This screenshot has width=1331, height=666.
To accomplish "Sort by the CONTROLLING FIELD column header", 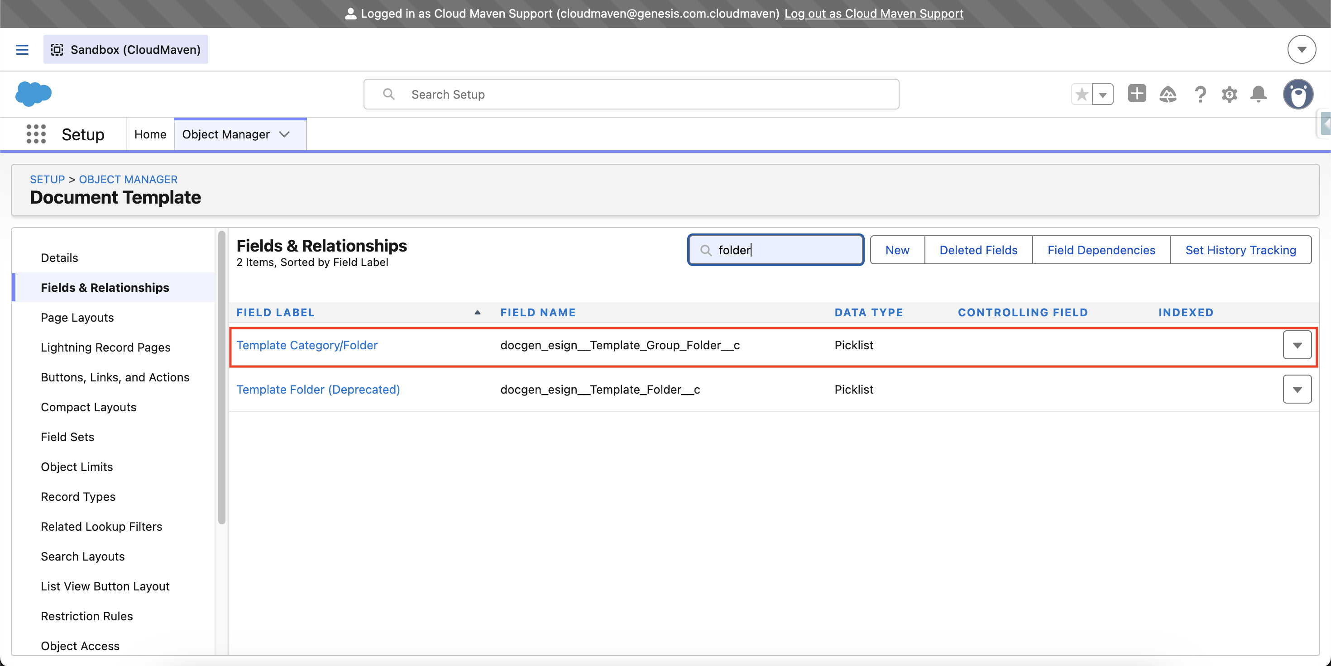I will point(1023,312).
